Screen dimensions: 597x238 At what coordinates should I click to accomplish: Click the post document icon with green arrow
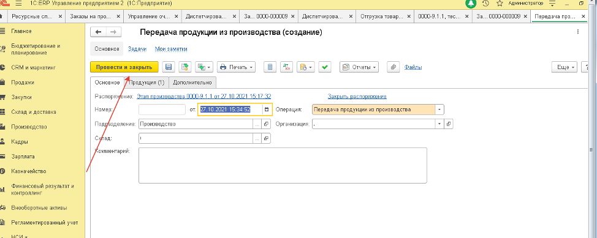coord(184,67)
